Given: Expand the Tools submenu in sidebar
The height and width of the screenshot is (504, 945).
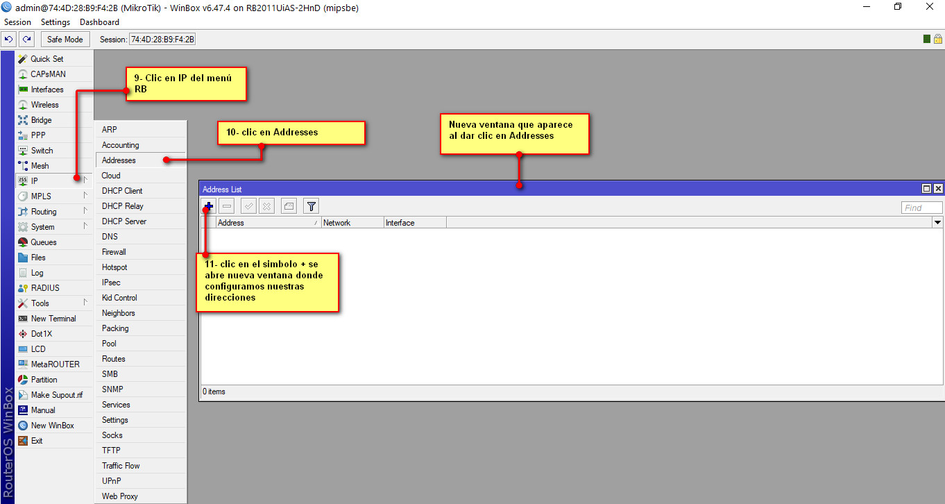Looking at the screenshot, I should [40, 303].
